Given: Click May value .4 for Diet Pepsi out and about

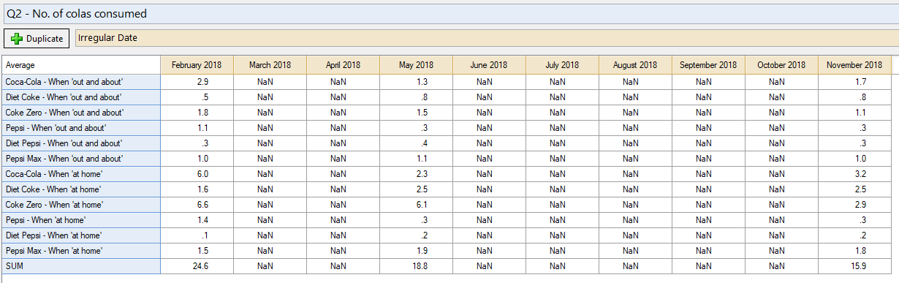Looking at the screenshot, I should pyautogui.click(x=416, y=143).
